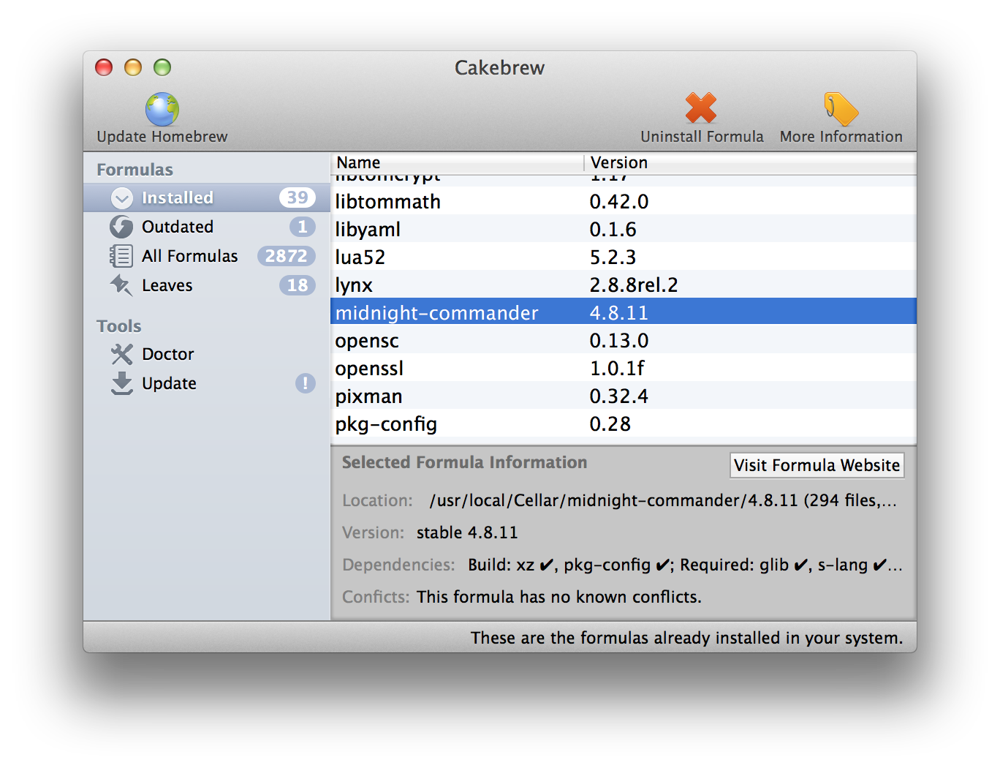Click the Update Homebrew globe icon
The width and height of the screenshot is (1000, 768).
[162, 110]
